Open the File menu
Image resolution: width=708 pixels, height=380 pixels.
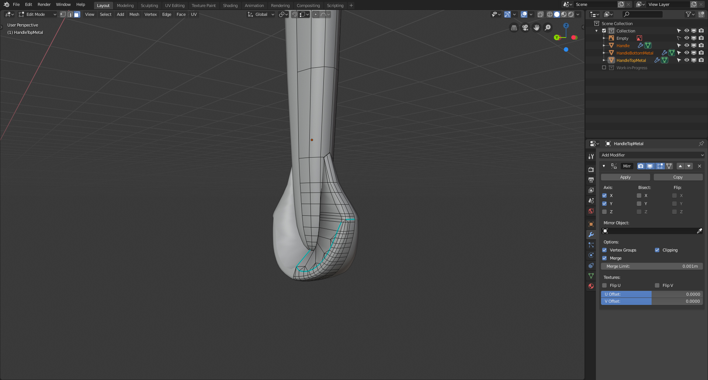[x=16, y=4]
